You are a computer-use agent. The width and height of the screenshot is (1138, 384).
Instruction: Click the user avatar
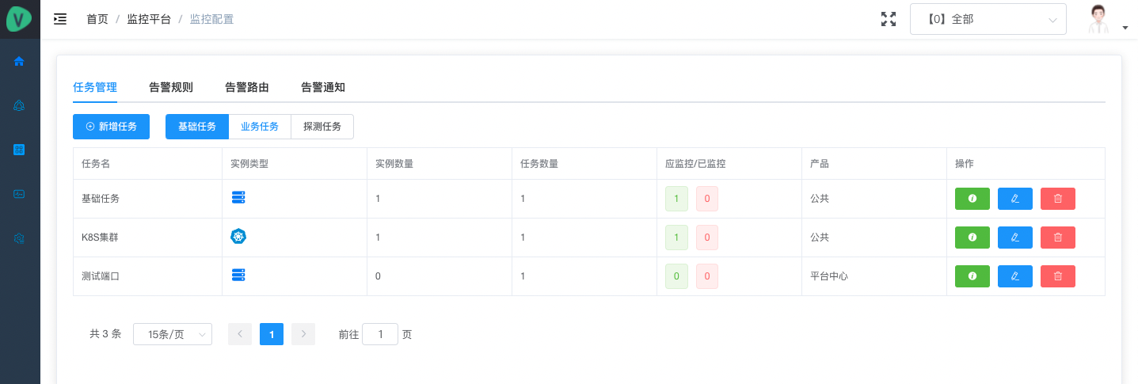[1098, 19]
